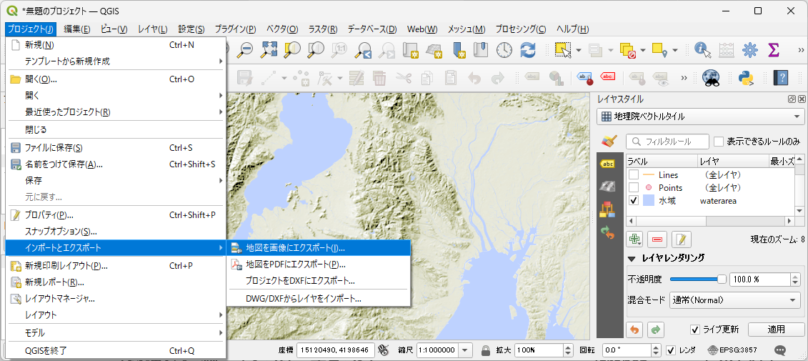The image size is (808, 361).
Task: Activate Select by Location tool icon
Action: tap(659, 49)
